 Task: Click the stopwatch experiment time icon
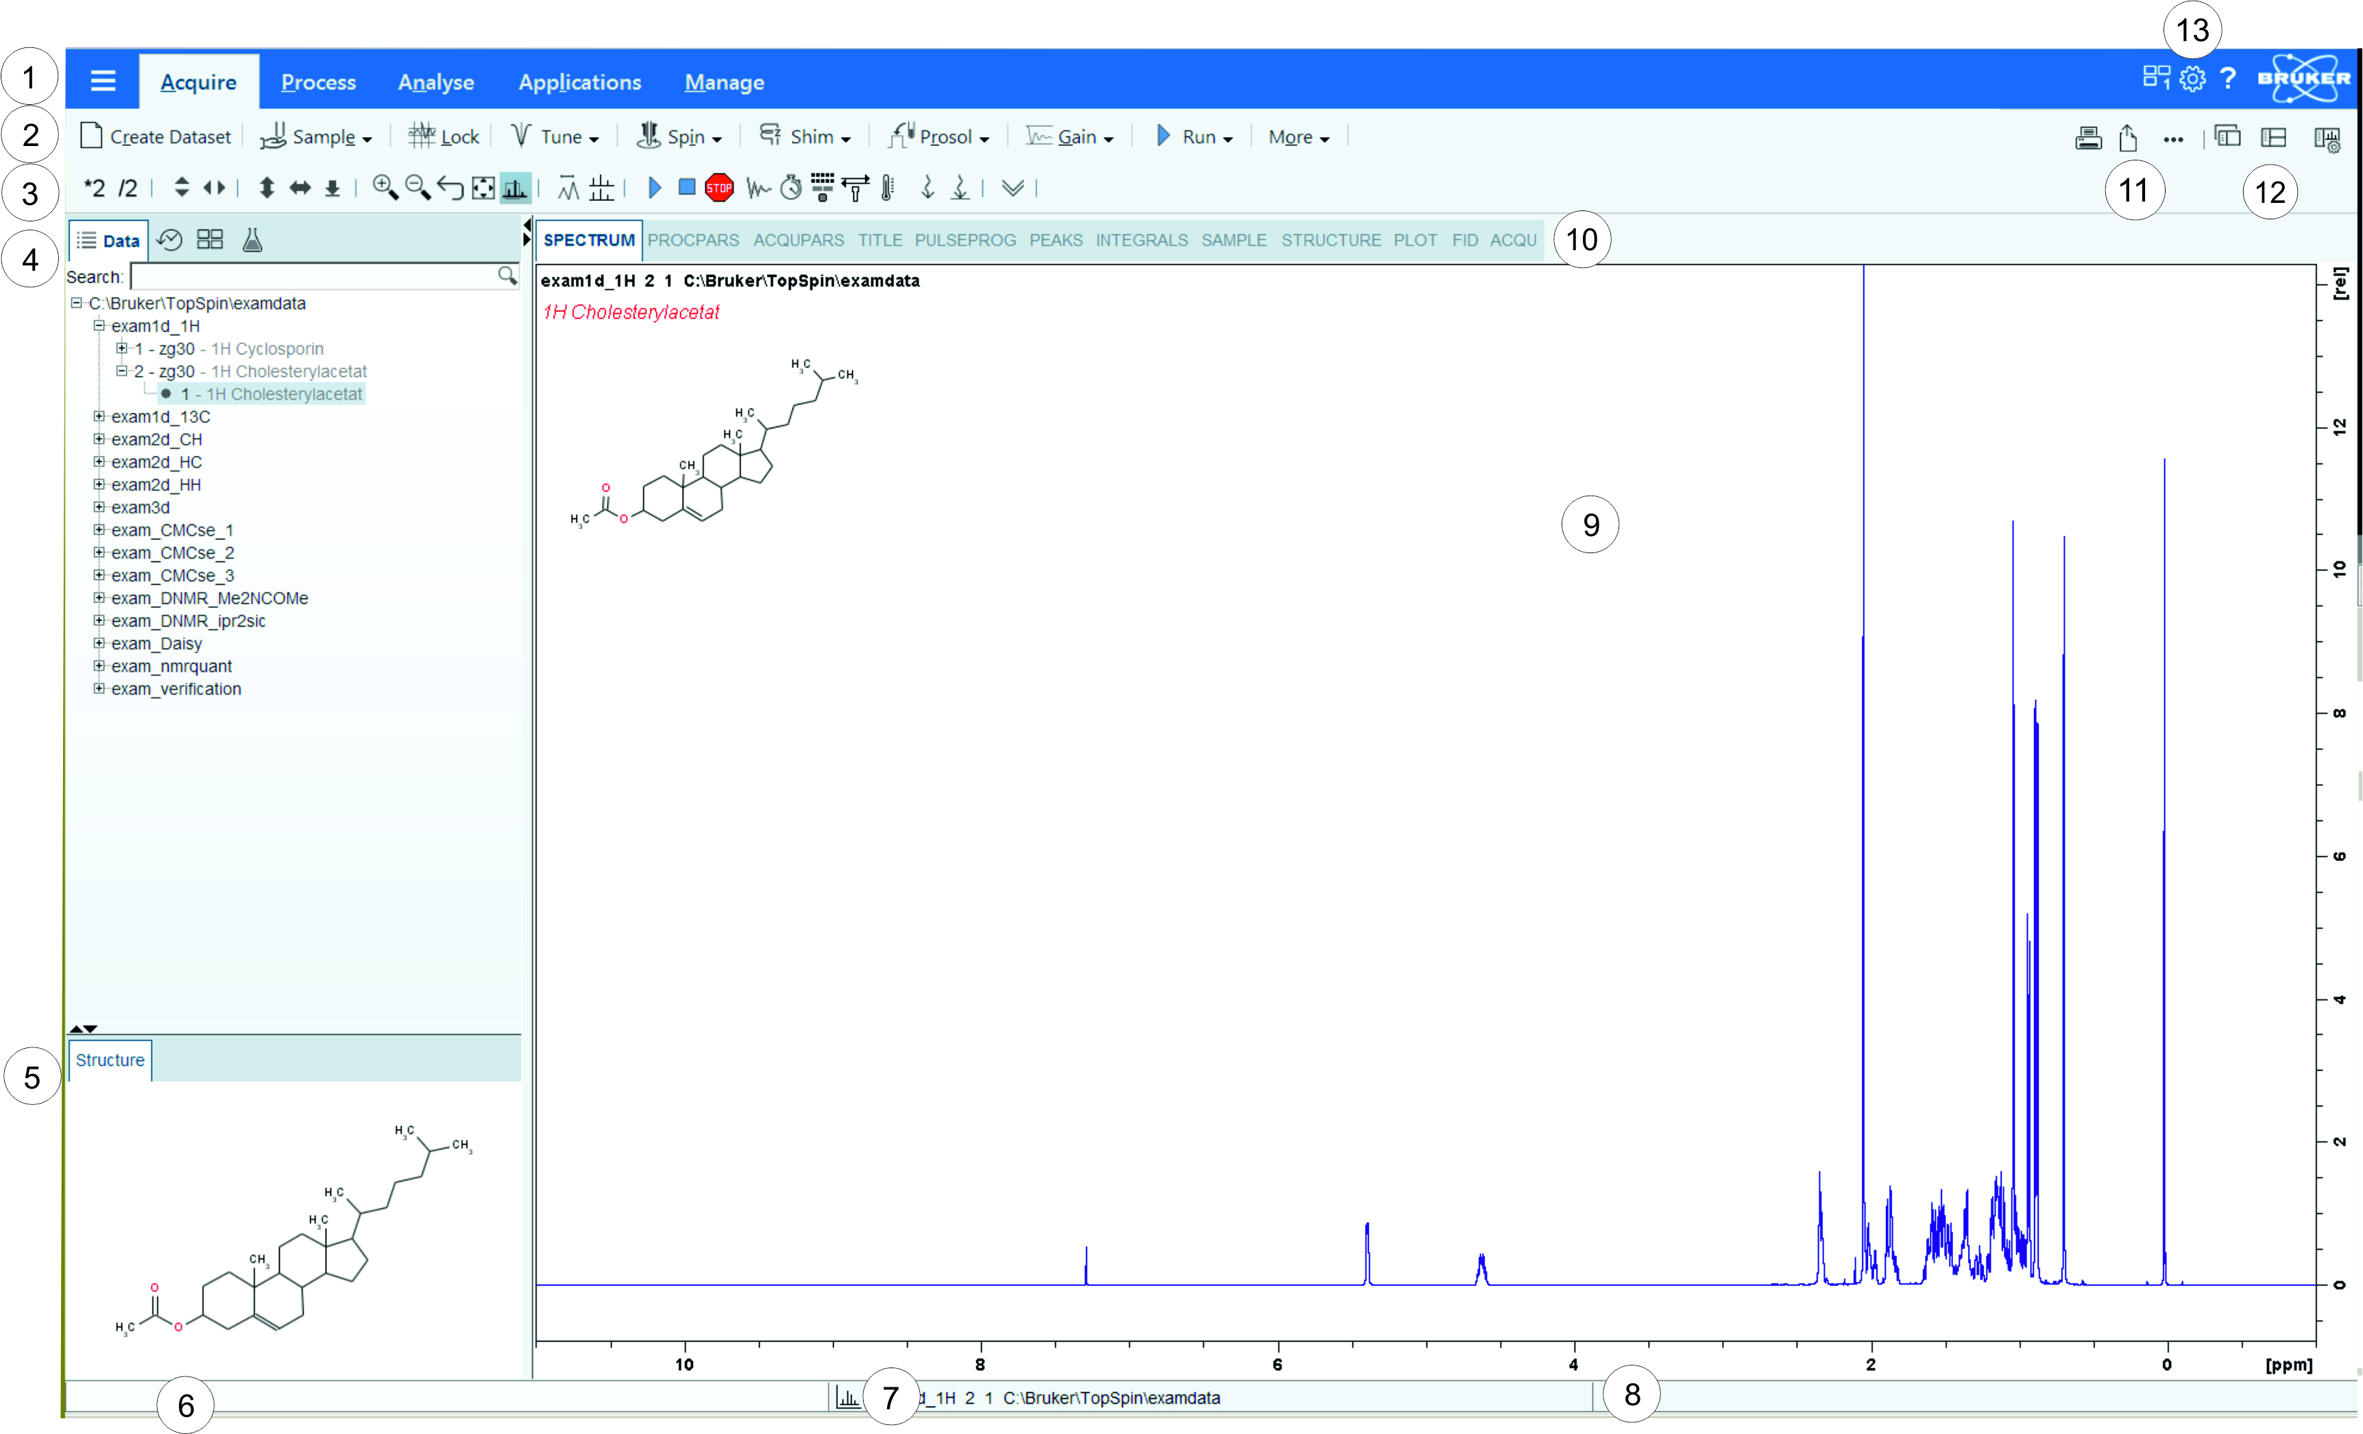791,187
